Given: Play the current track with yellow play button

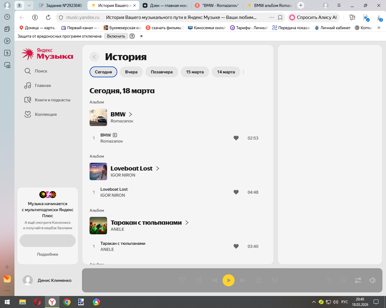Looking at the screenshot, I should click(229, 280).
